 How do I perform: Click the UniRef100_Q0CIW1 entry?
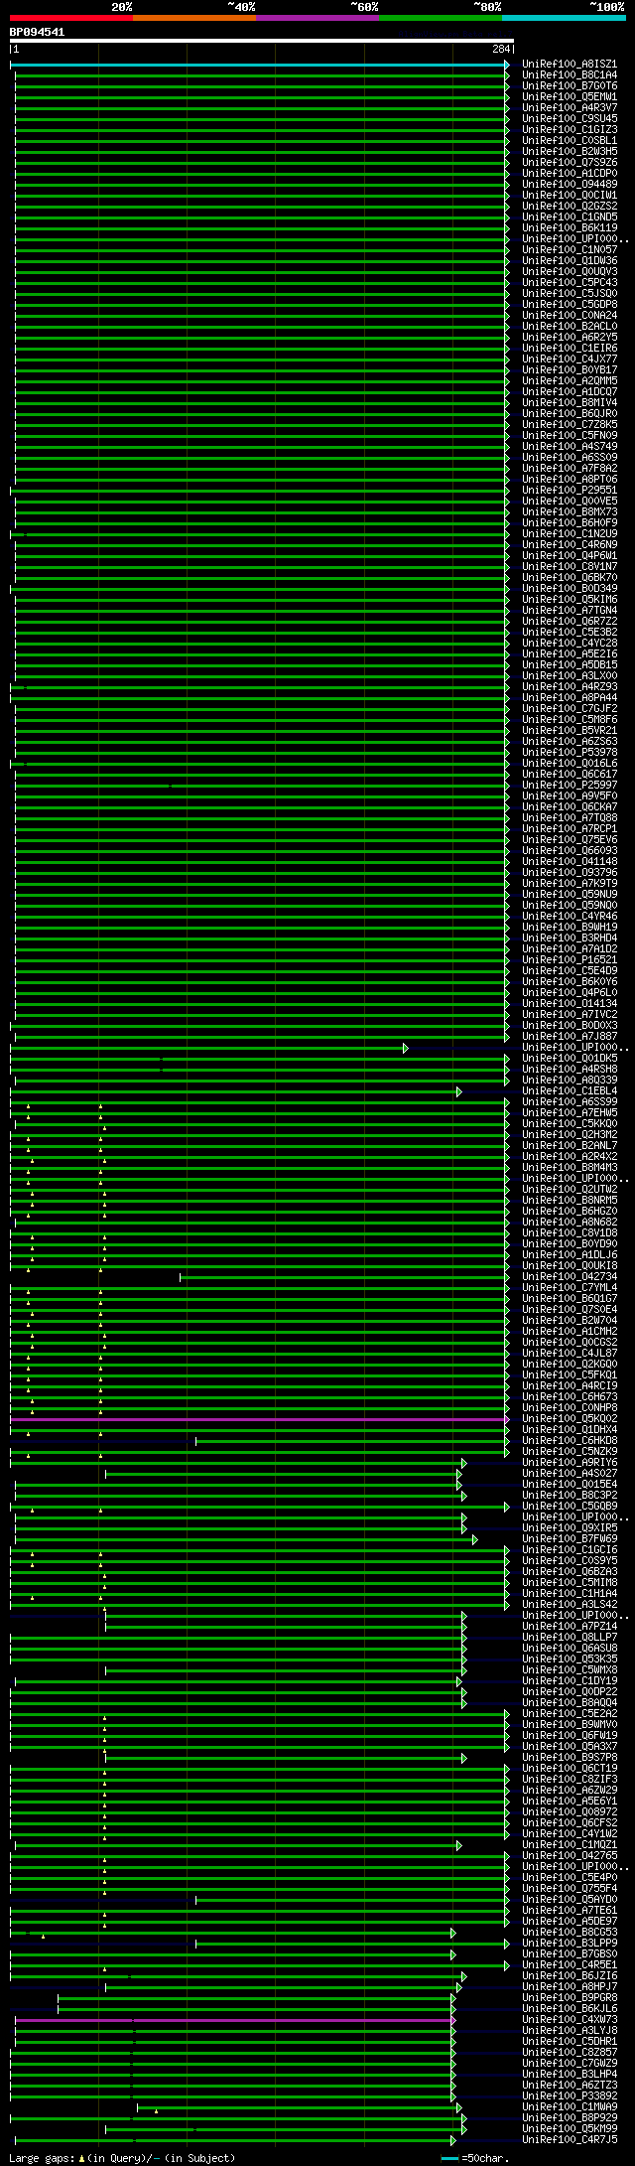coord(570,196)
